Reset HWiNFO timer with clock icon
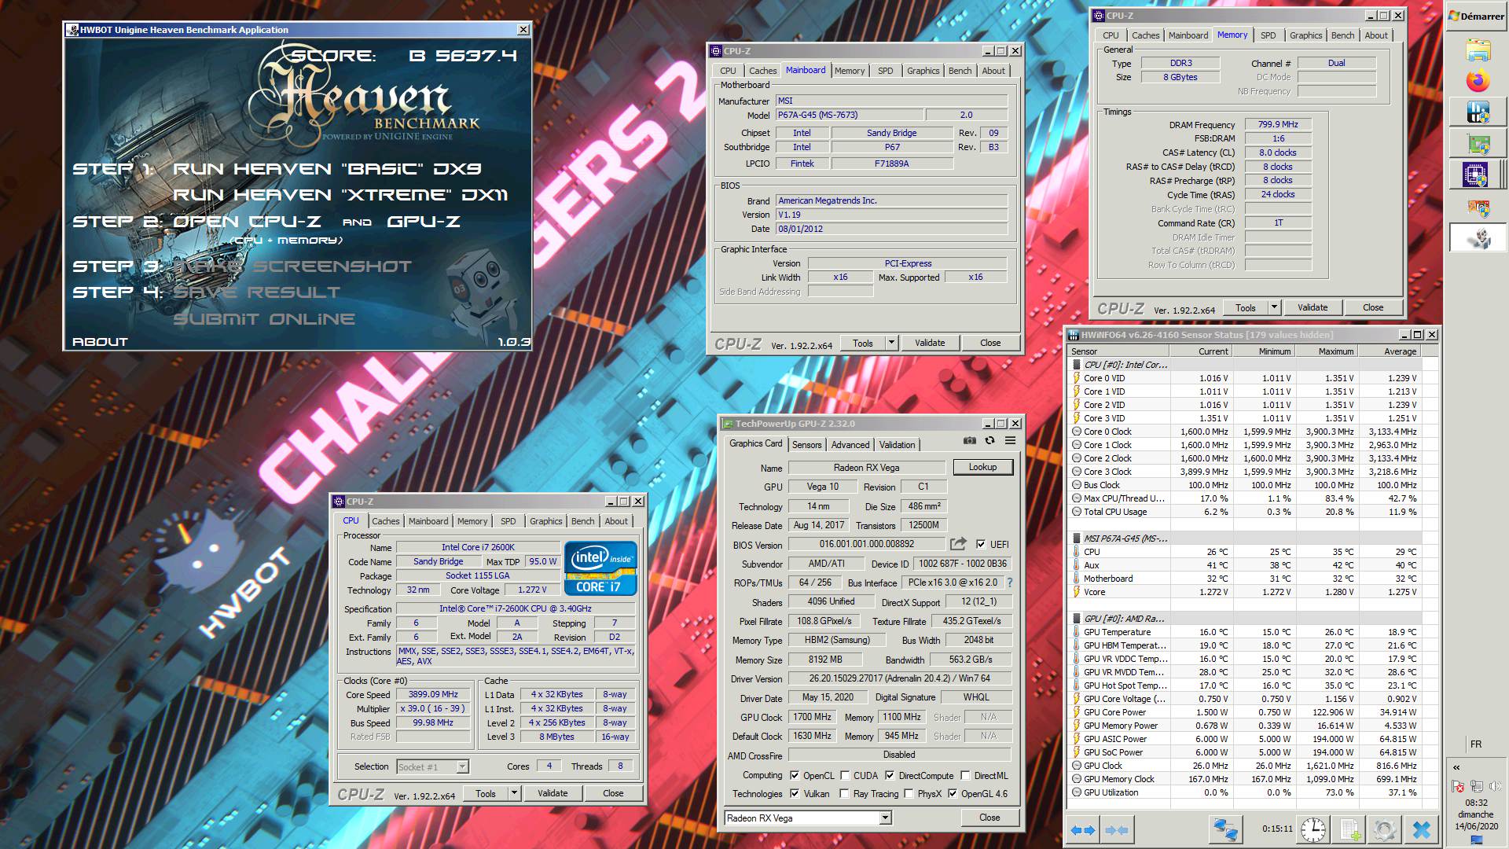The image size is (1509, 849). point(1313,830)
